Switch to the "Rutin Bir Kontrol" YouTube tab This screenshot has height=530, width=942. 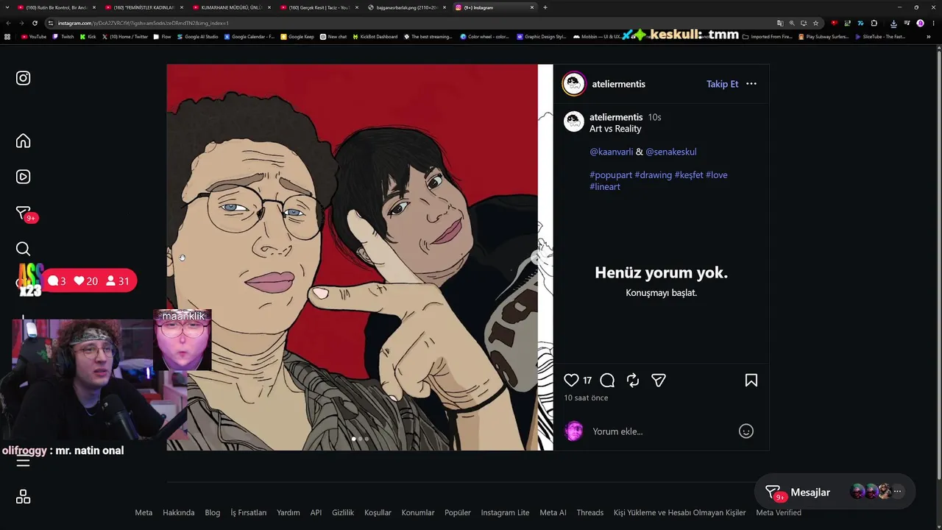click(x=57, y=7)
